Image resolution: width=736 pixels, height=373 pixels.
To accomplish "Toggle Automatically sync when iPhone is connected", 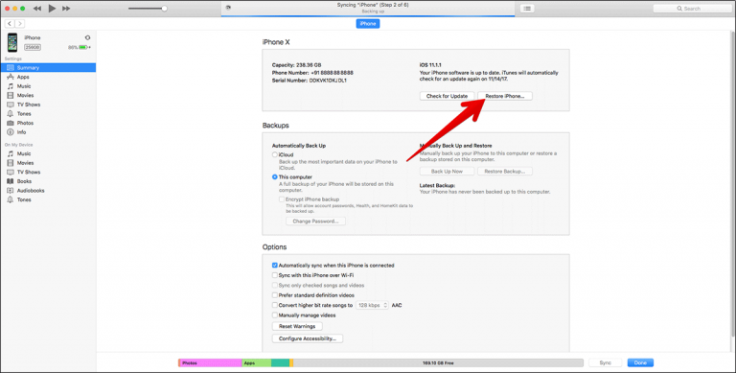I will point(275,266).
